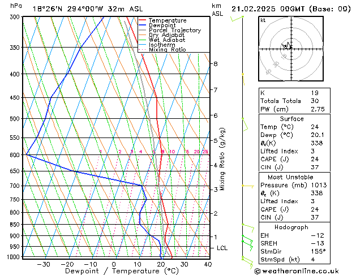356x275 pixels.
Task: Click the EH value "-12"
Action: [x=318, y=235]
